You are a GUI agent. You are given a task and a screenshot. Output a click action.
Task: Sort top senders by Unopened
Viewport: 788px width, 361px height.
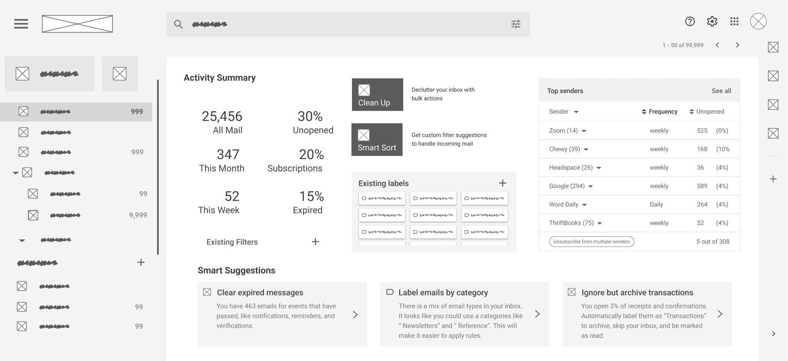(707, 112)
